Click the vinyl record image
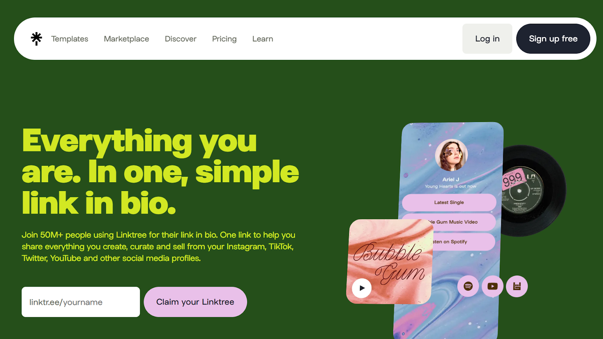 pyautogui.click(x=533, y=191)
